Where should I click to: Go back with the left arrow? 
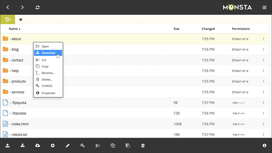(x=8, y=7)
